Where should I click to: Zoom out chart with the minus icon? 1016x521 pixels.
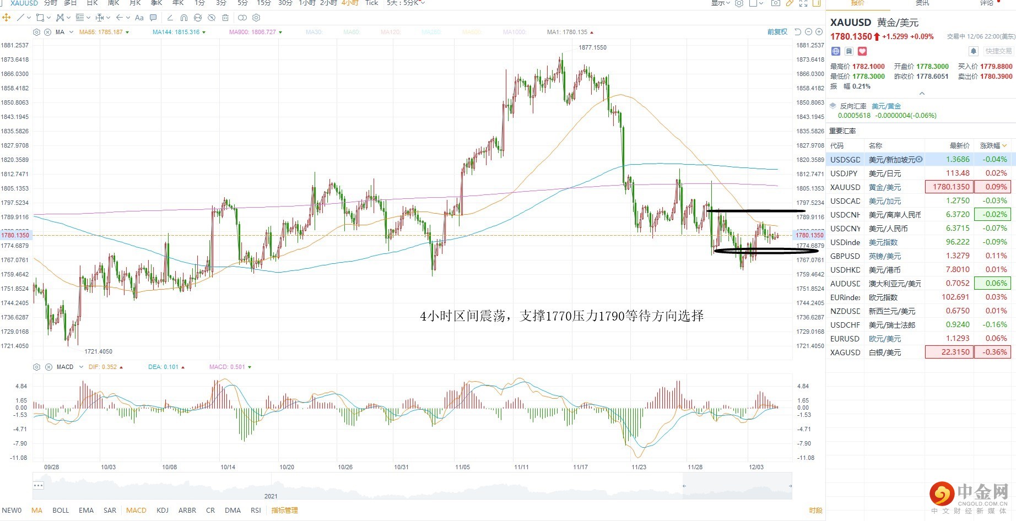pyautogui.click(x=808, y=32)
